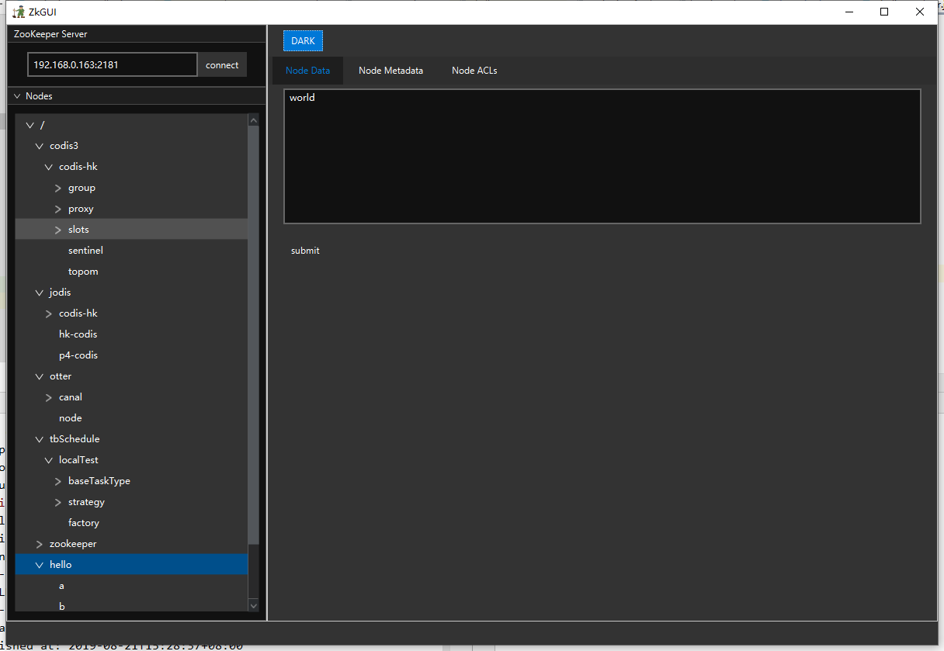Expand the canal node chevron
This screenshot has height=651, width=944.
[x=49, y=397]
